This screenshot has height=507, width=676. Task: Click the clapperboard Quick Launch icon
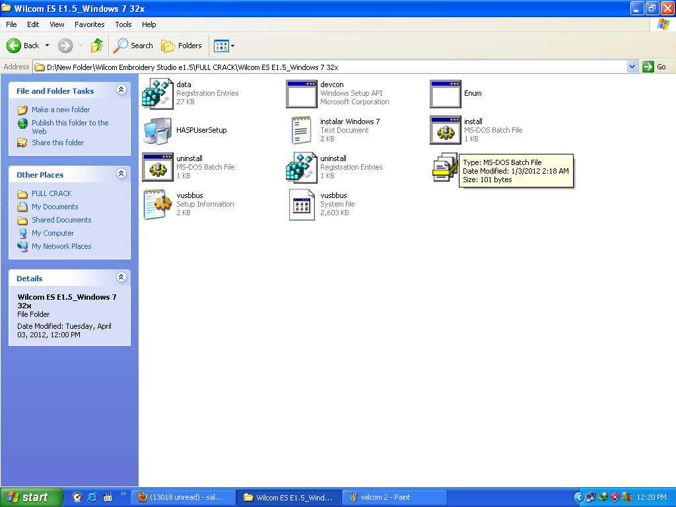tap(108, 498)
